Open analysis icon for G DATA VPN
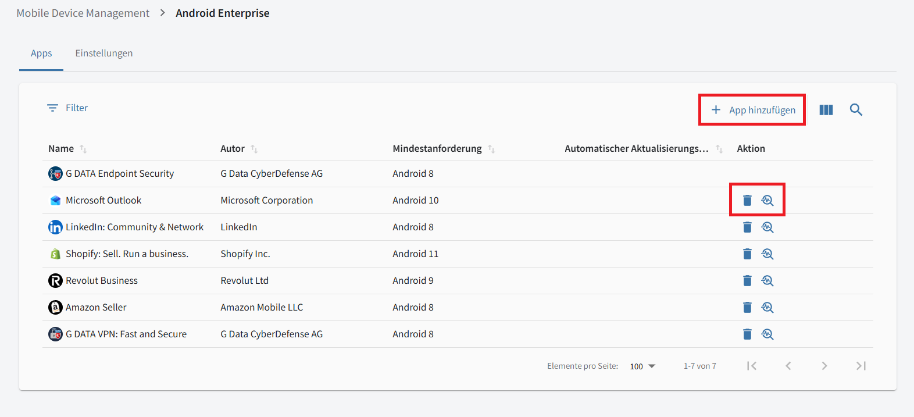This screenshot has height=417, width=914. pyautogui.click(x=767, y=334)
